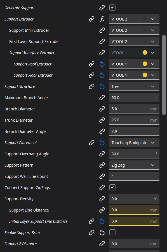Click the Support Structure label
Image resolution: width=167 pixels, height=252 pixels.
point(20,87)
